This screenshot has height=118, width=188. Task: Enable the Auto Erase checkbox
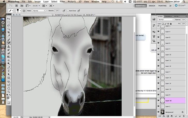point(68,11)
